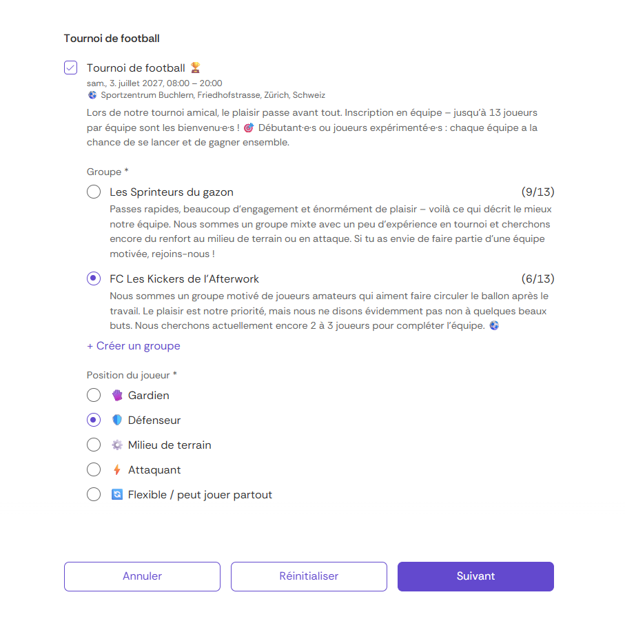This screenshot has height=619, width=625.
Task: Click Réinitialiser to reset the form
Action: [x=309, y=576]
